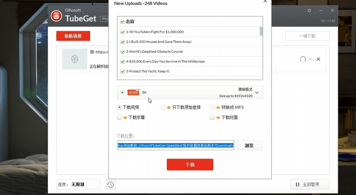Image resolution: width=356 pixels, height=195 pixels.
Task: Select 只下载原始音频 radio option
Action: point(163,107)
